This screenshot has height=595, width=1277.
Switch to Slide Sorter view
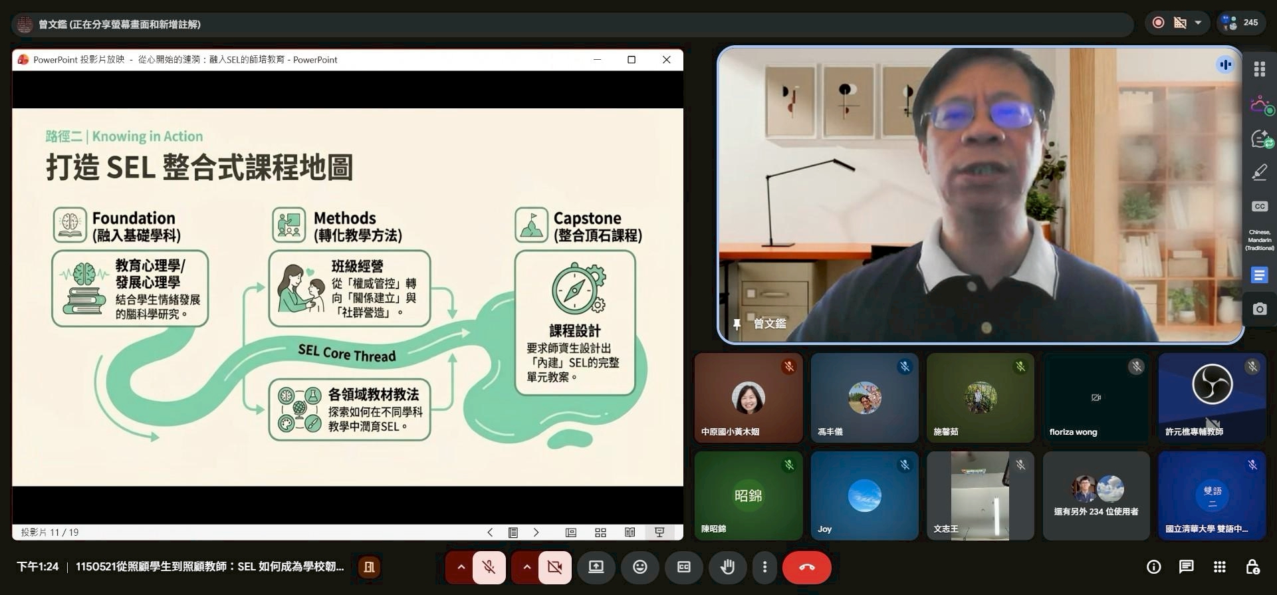pos(600,533)
